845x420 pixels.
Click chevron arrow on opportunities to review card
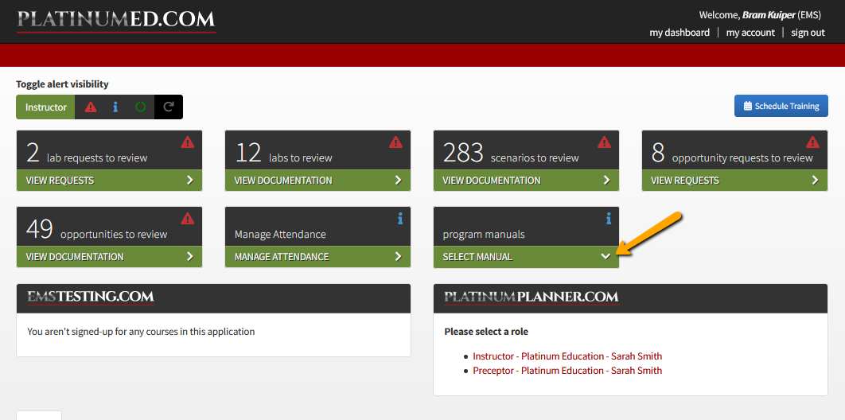point(189,257)
